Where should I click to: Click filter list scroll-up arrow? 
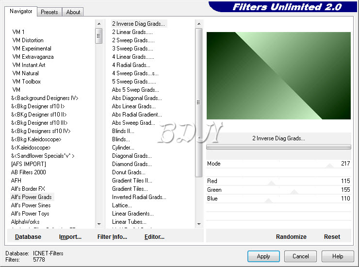(x=199, y=24)
